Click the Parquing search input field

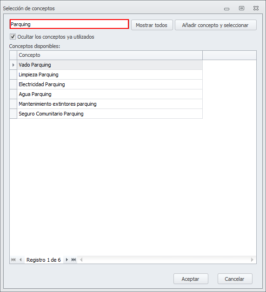(69, 24)
